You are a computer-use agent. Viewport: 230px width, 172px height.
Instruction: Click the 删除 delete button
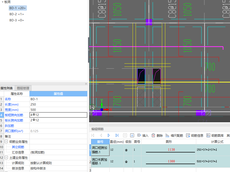click(157, 135)
